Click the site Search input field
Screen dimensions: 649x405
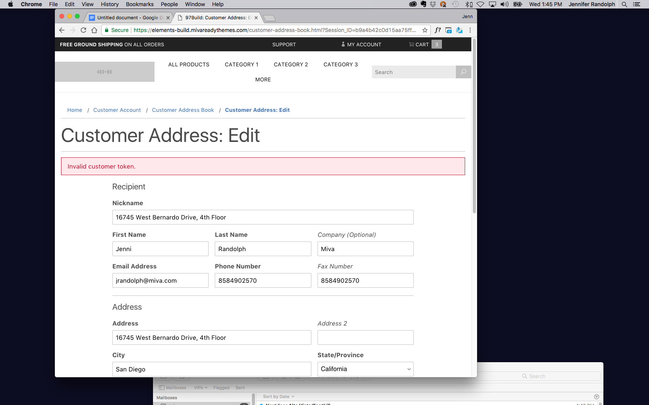tap(414, 72)
